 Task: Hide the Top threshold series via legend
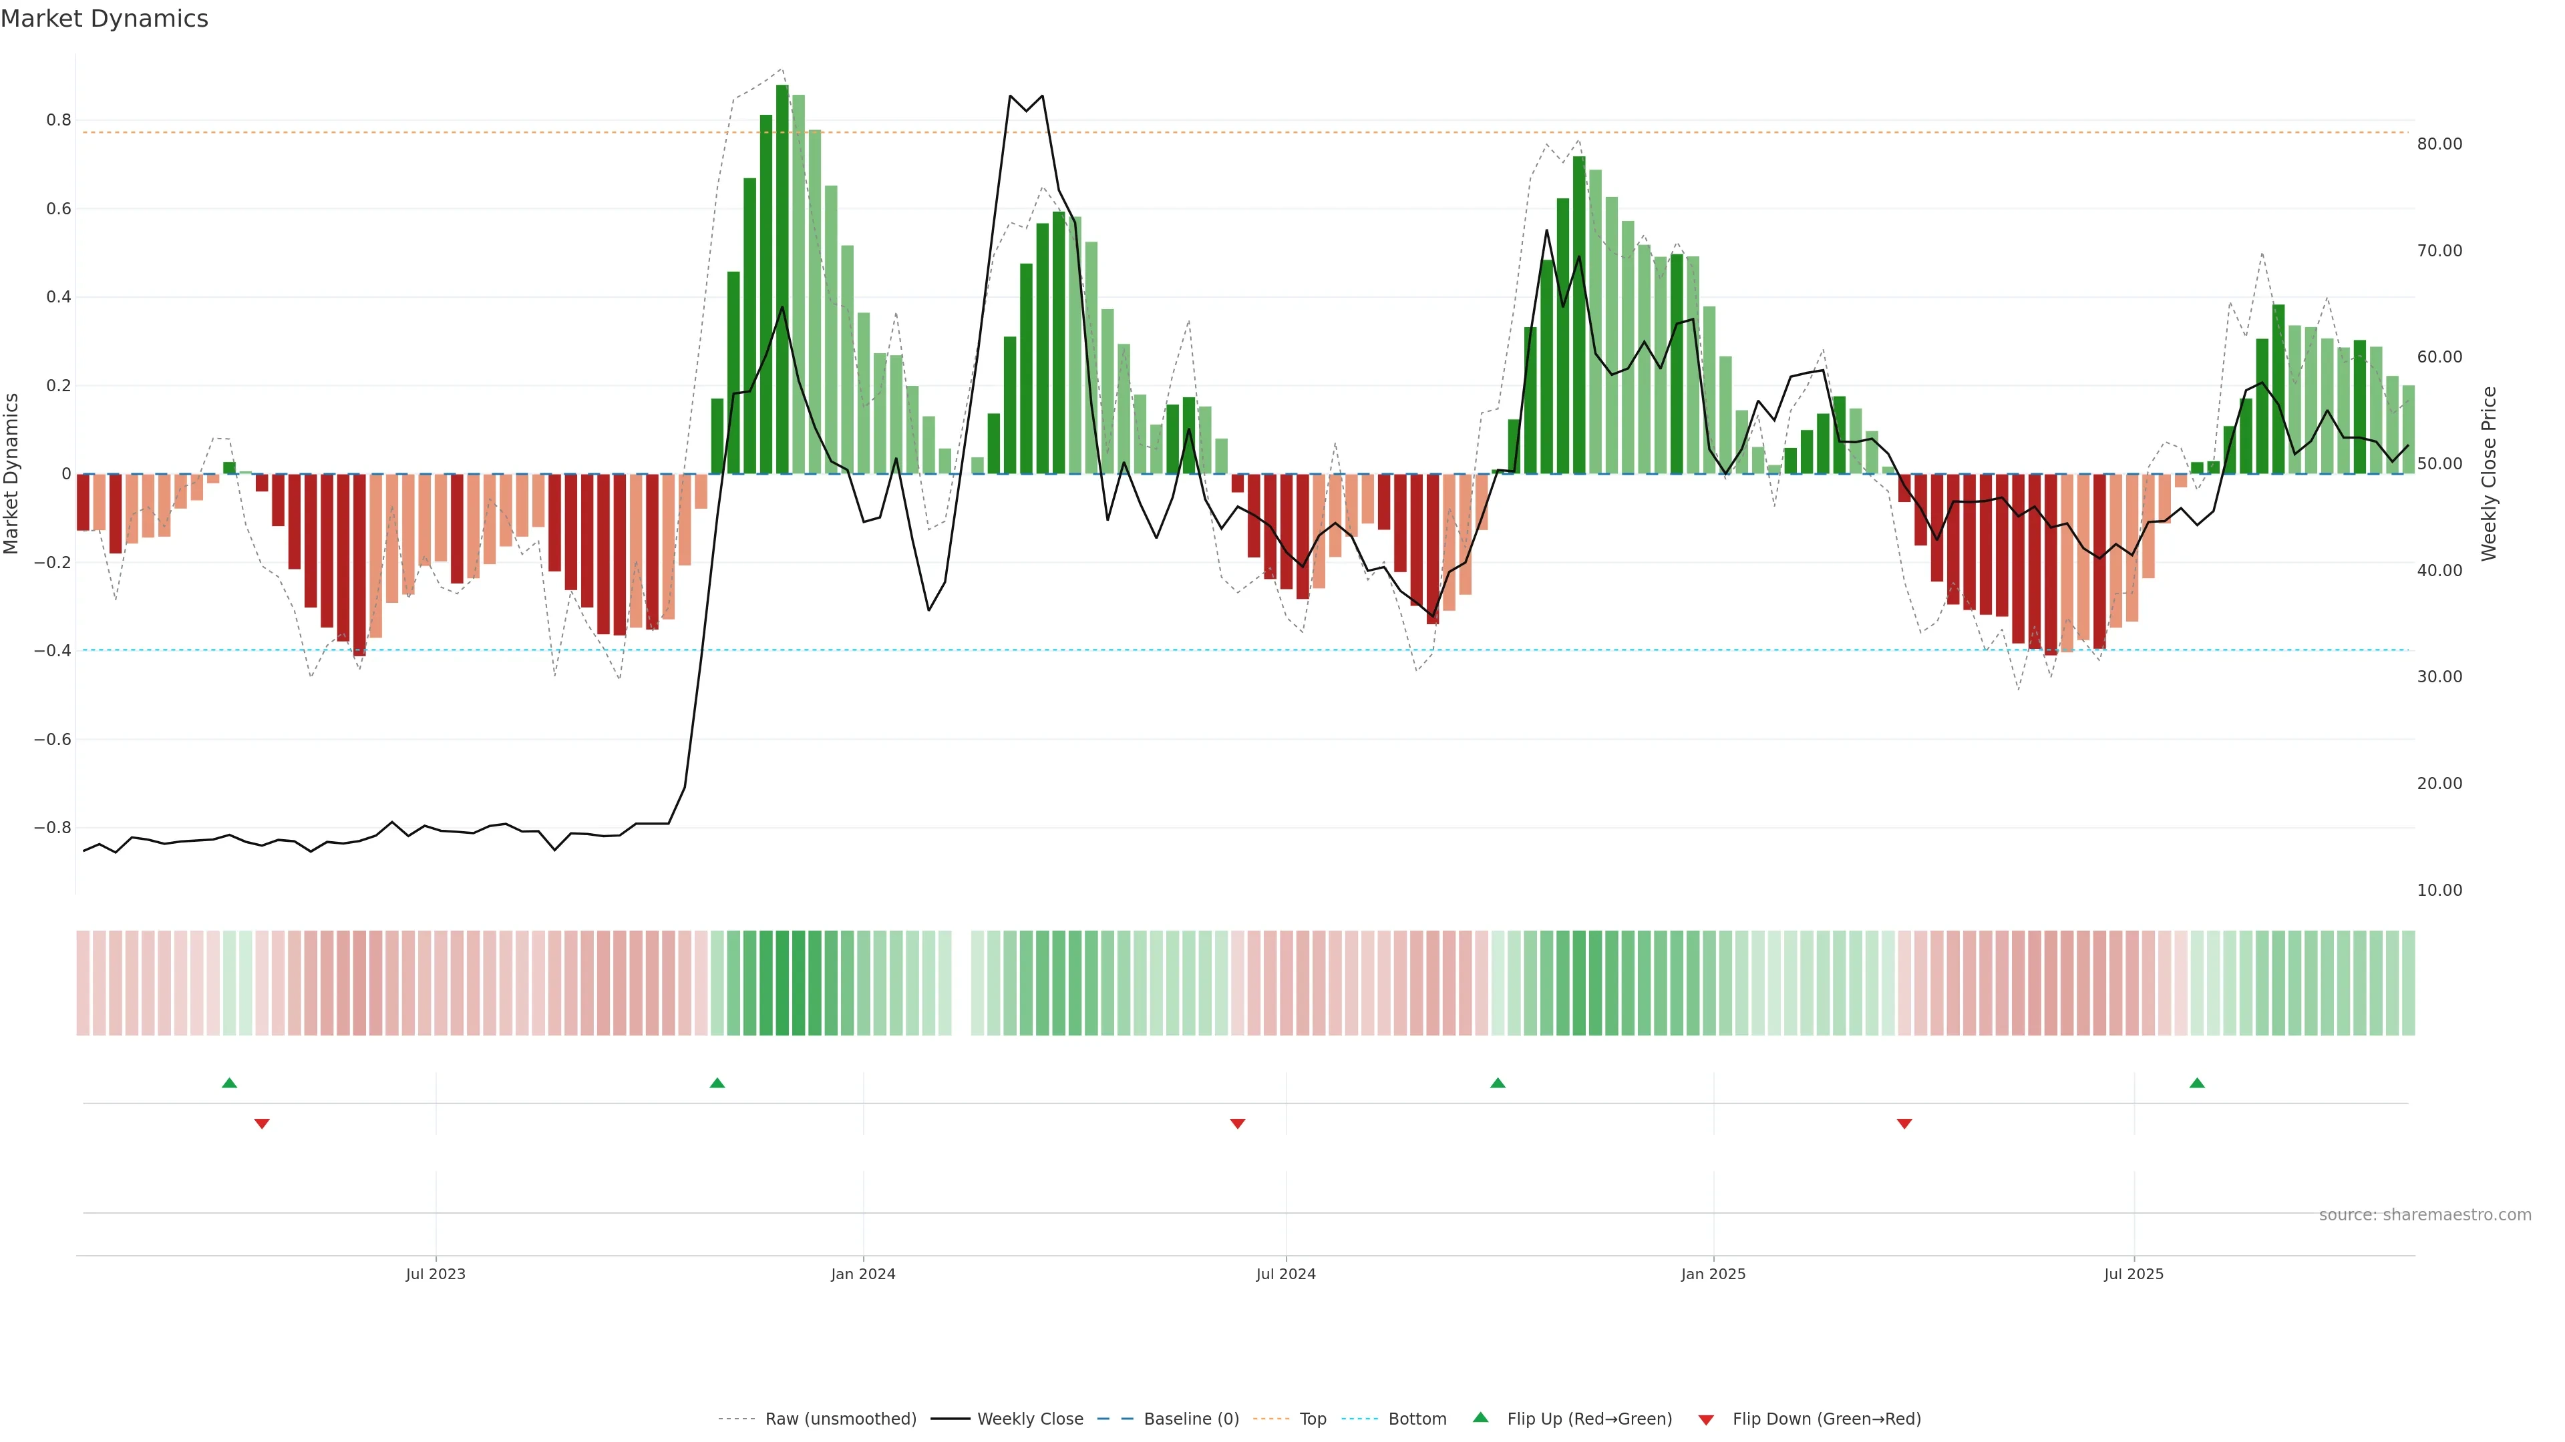(1313, 1419)
